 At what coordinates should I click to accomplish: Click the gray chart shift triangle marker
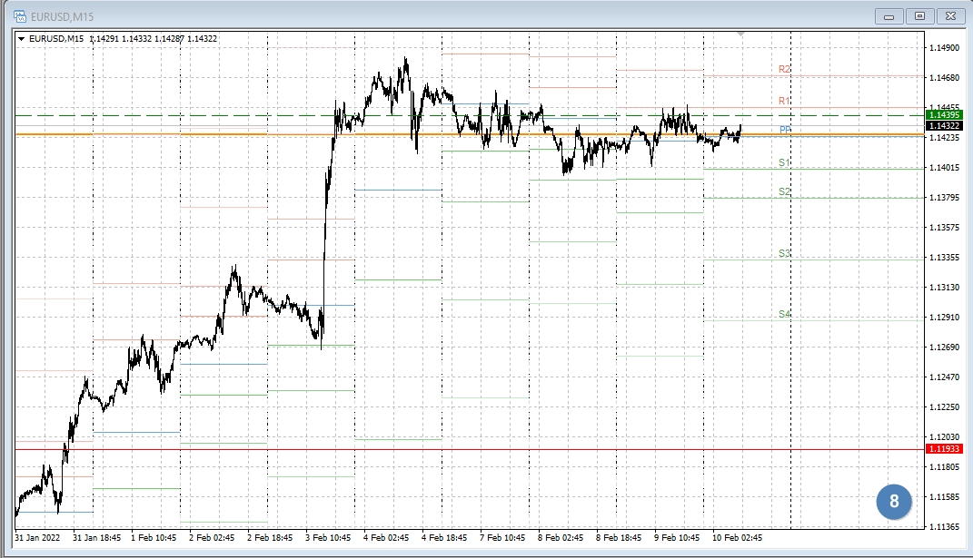tap(740, 34)
